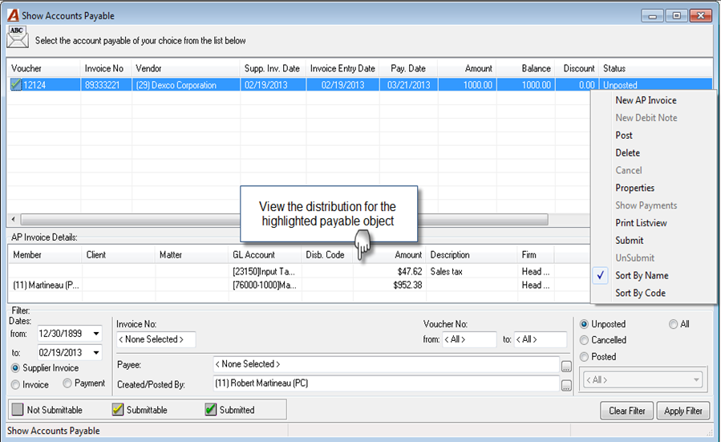This screenshot has height=442, width=721.
Task: Open the to date dropdown
Action: [96, 353]
